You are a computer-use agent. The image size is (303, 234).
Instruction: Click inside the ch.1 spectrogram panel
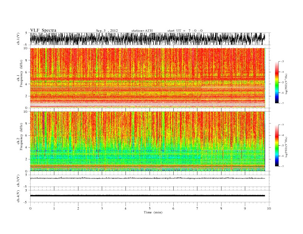tap(147, 78)
